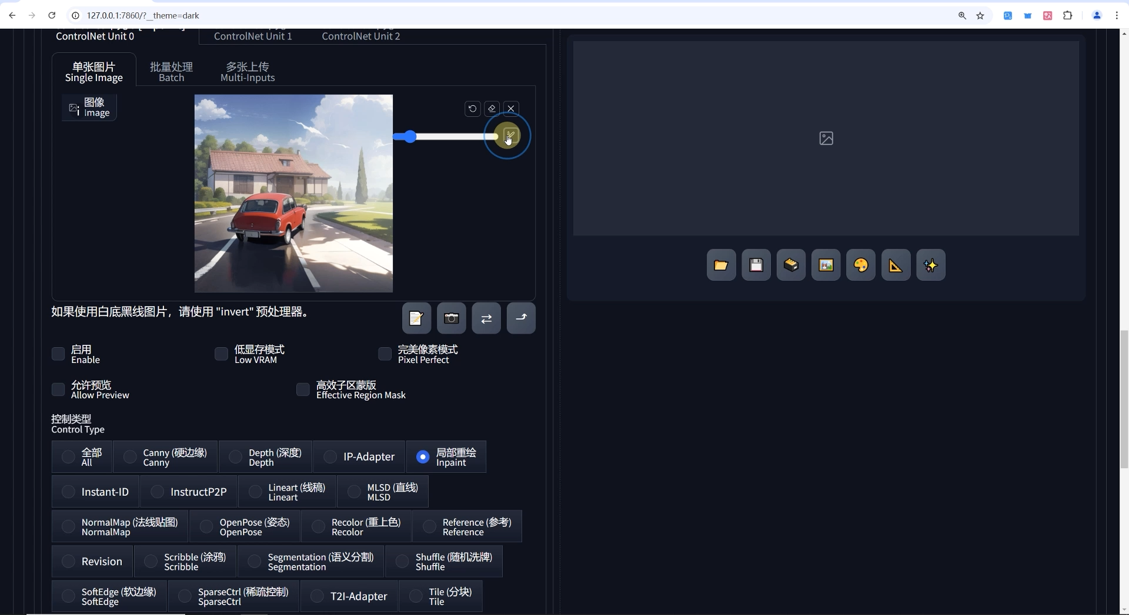Select the MLSD control type
This screenshot has height=615, width=1129.
(x=383, y=492)
